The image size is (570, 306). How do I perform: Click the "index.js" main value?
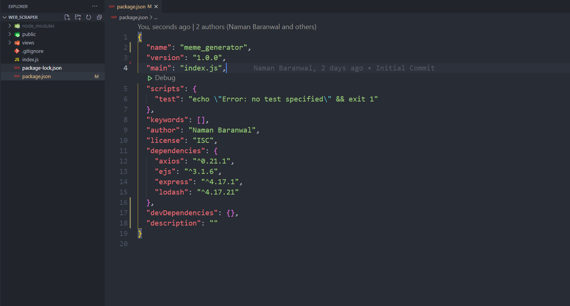pyautogui.click(x=201, y=68)
